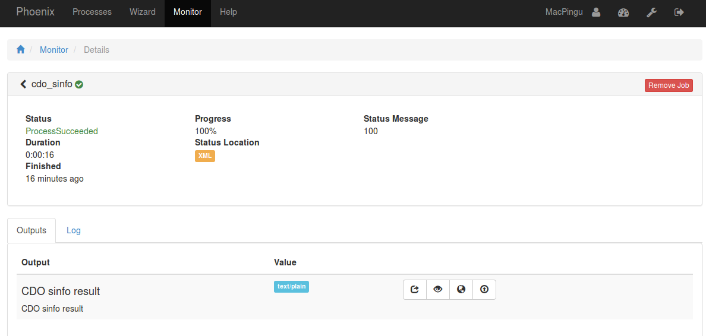Click the cdo_sinfo job title
This screenshot has width=706, height=336.
pos(52,84)
